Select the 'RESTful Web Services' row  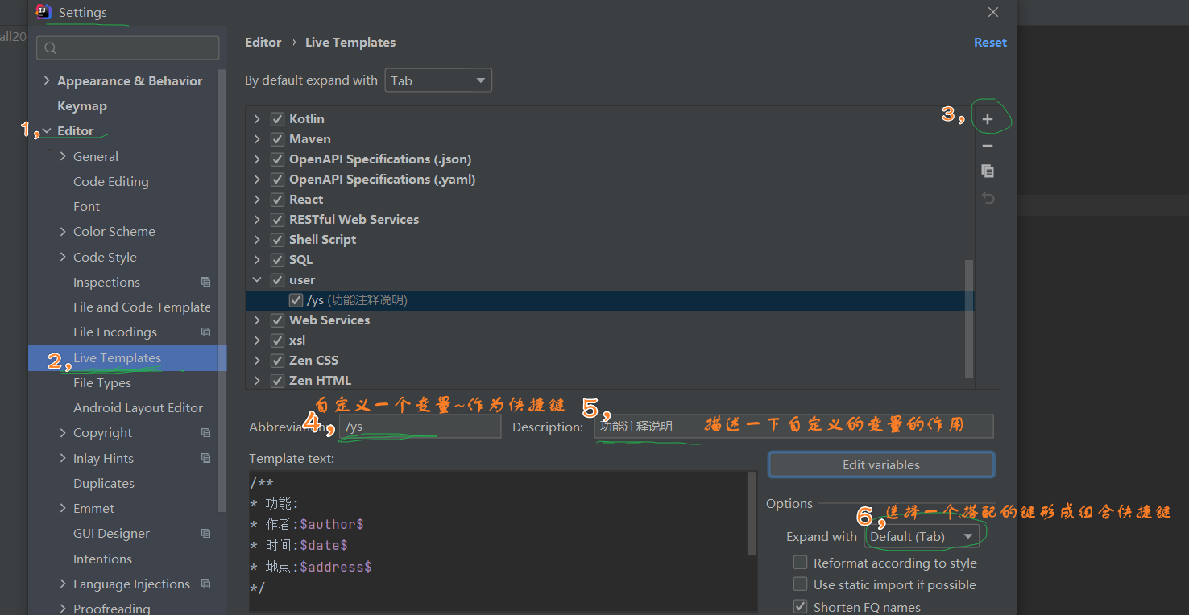(610, 219)
